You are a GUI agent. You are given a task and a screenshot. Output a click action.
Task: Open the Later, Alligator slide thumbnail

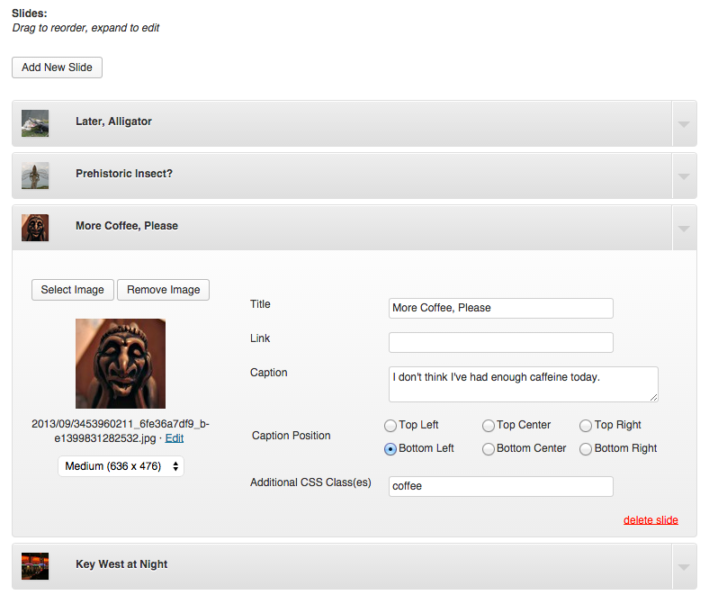35,123
